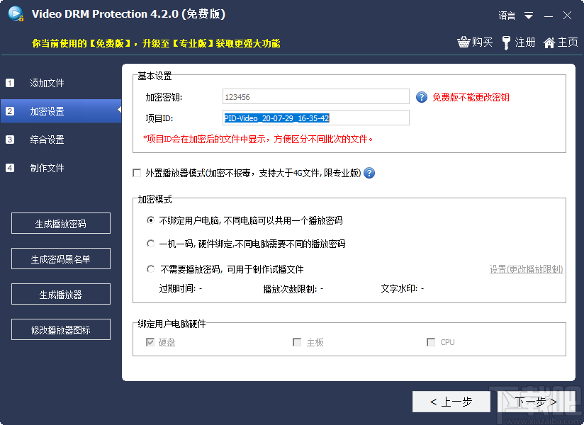Open 设置(更改播放限制) link
584x425 pixels.
point(526,270)
